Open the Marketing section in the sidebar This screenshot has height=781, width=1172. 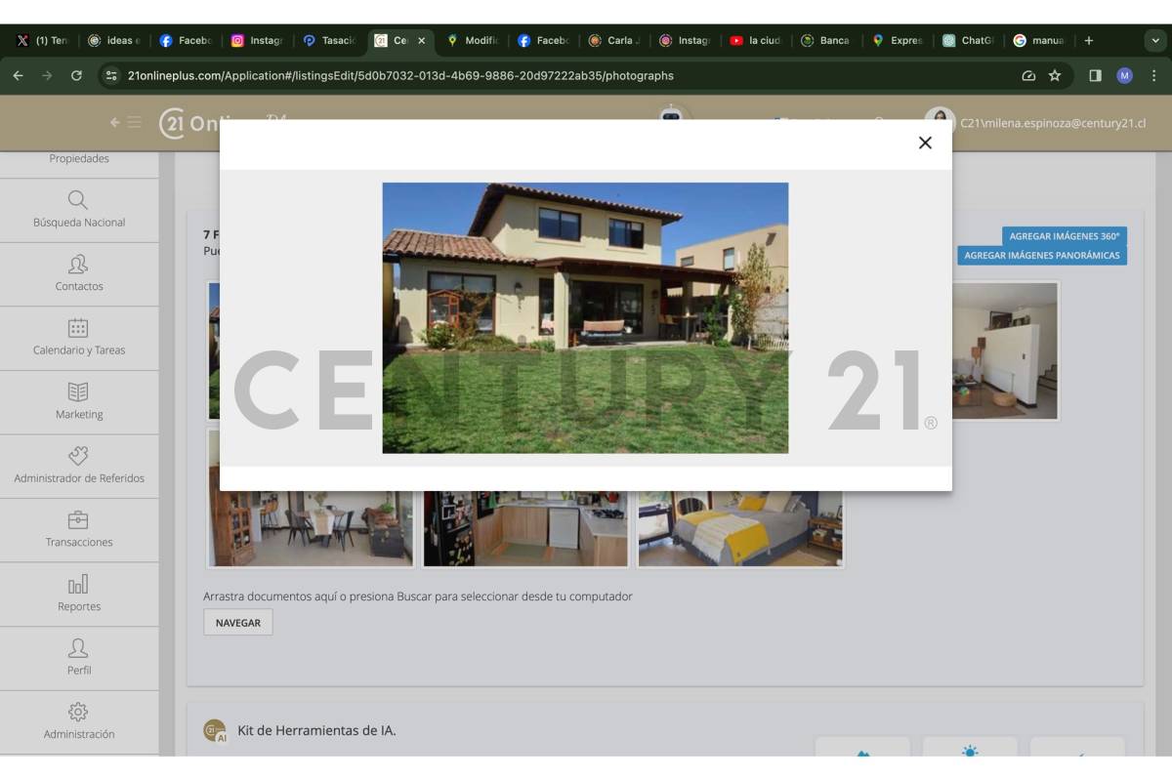pyautogui.click(x=79, y=402)
